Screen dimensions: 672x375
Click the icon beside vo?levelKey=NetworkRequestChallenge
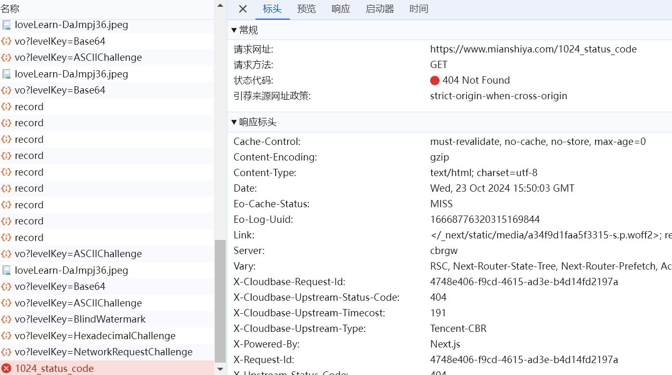point(6,352)
